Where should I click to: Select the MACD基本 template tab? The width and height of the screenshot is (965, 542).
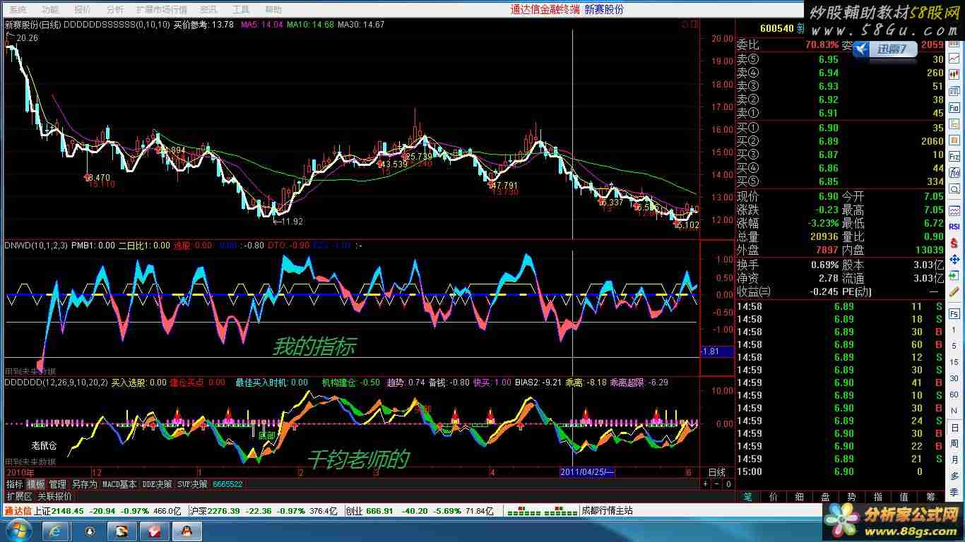coord(119,484)
